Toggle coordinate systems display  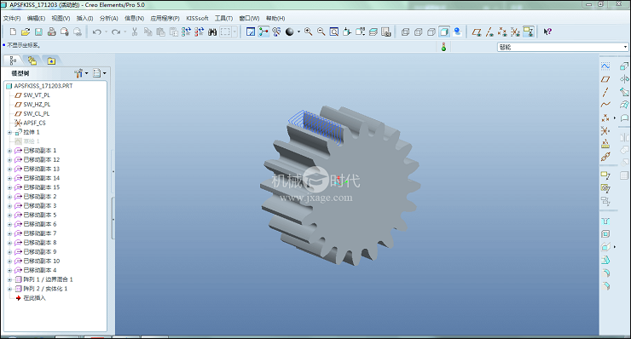[515, 32]
